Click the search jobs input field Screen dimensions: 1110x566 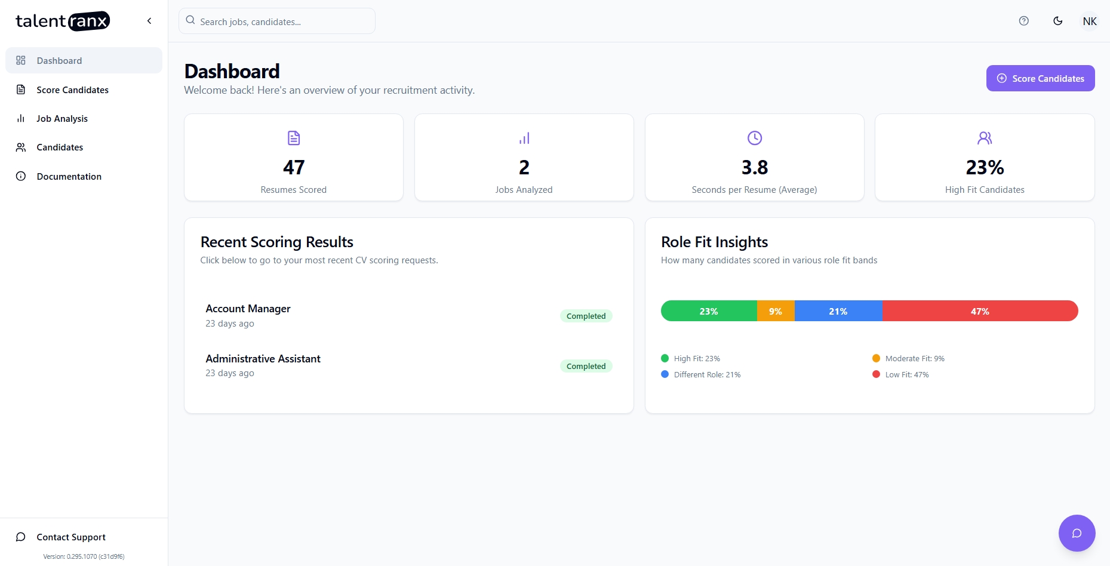[276, 20]
